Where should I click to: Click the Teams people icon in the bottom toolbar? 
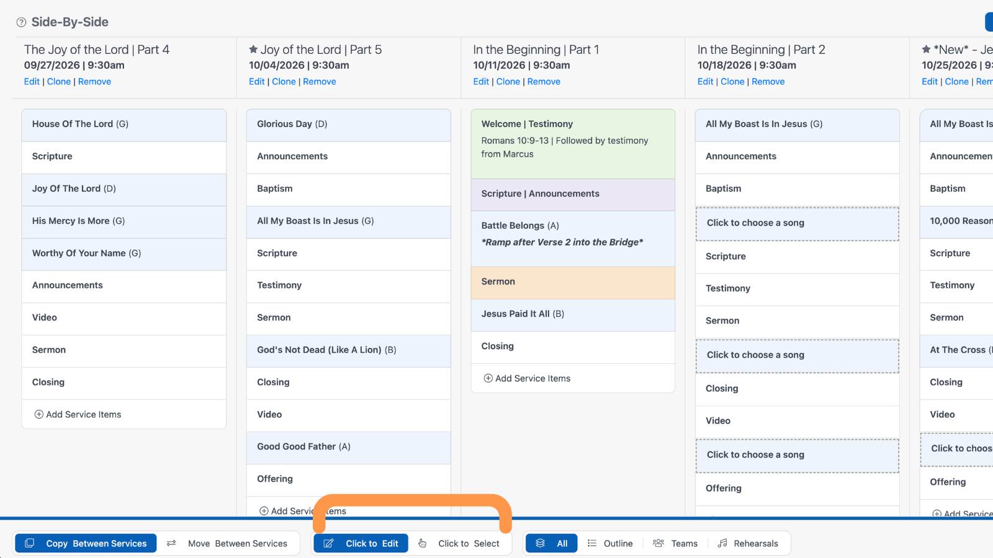pyautogui.click(x=658, y=543)
